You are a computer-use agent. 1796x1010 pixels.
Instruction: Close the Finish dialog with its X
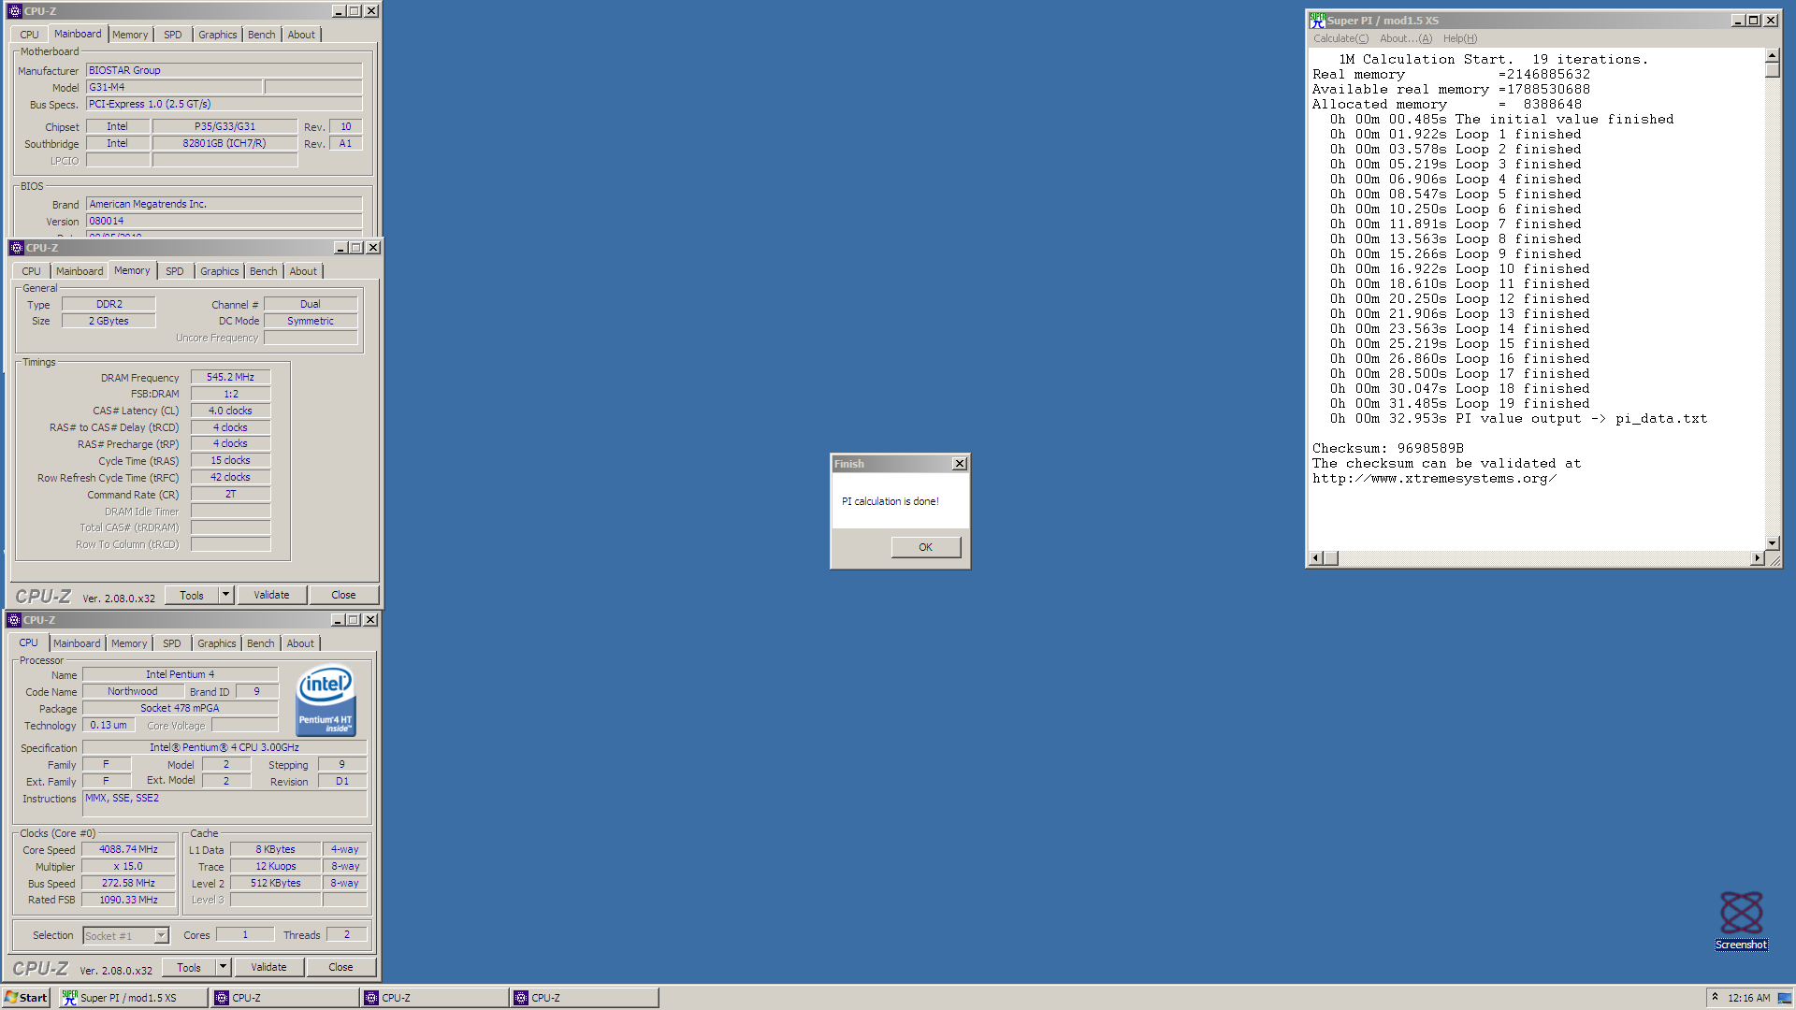[959, 464]
